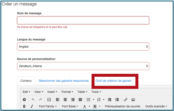Open Source de personnalisation dropdown Vendeurs_Interna
This screenshot has width=174, height=111.
(x=83, y=66)
